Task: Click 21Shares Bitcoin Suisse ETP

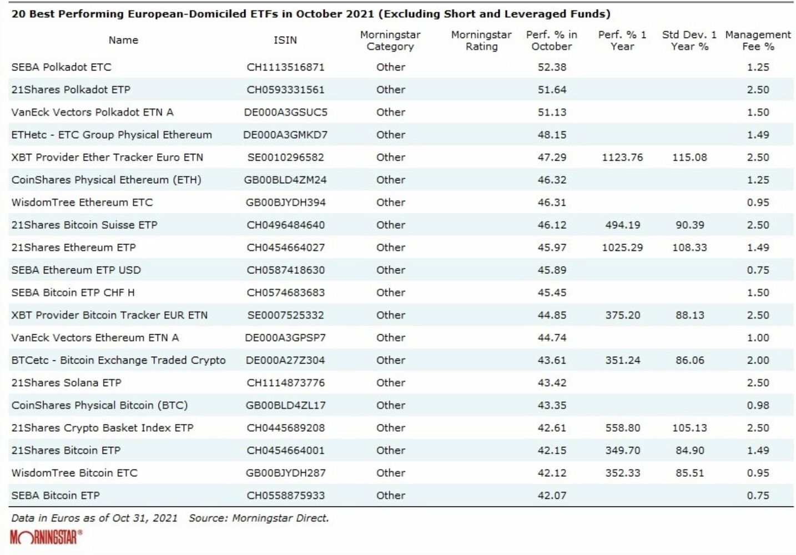Action: coord(84,225)
